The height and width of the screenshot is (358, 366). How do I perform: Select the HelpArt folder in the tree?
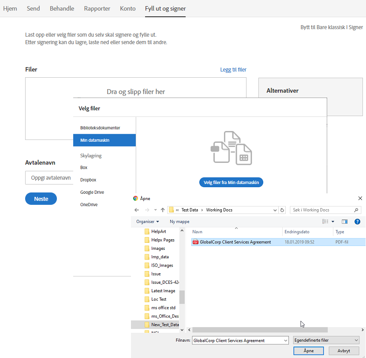click(x=158, y=231)
